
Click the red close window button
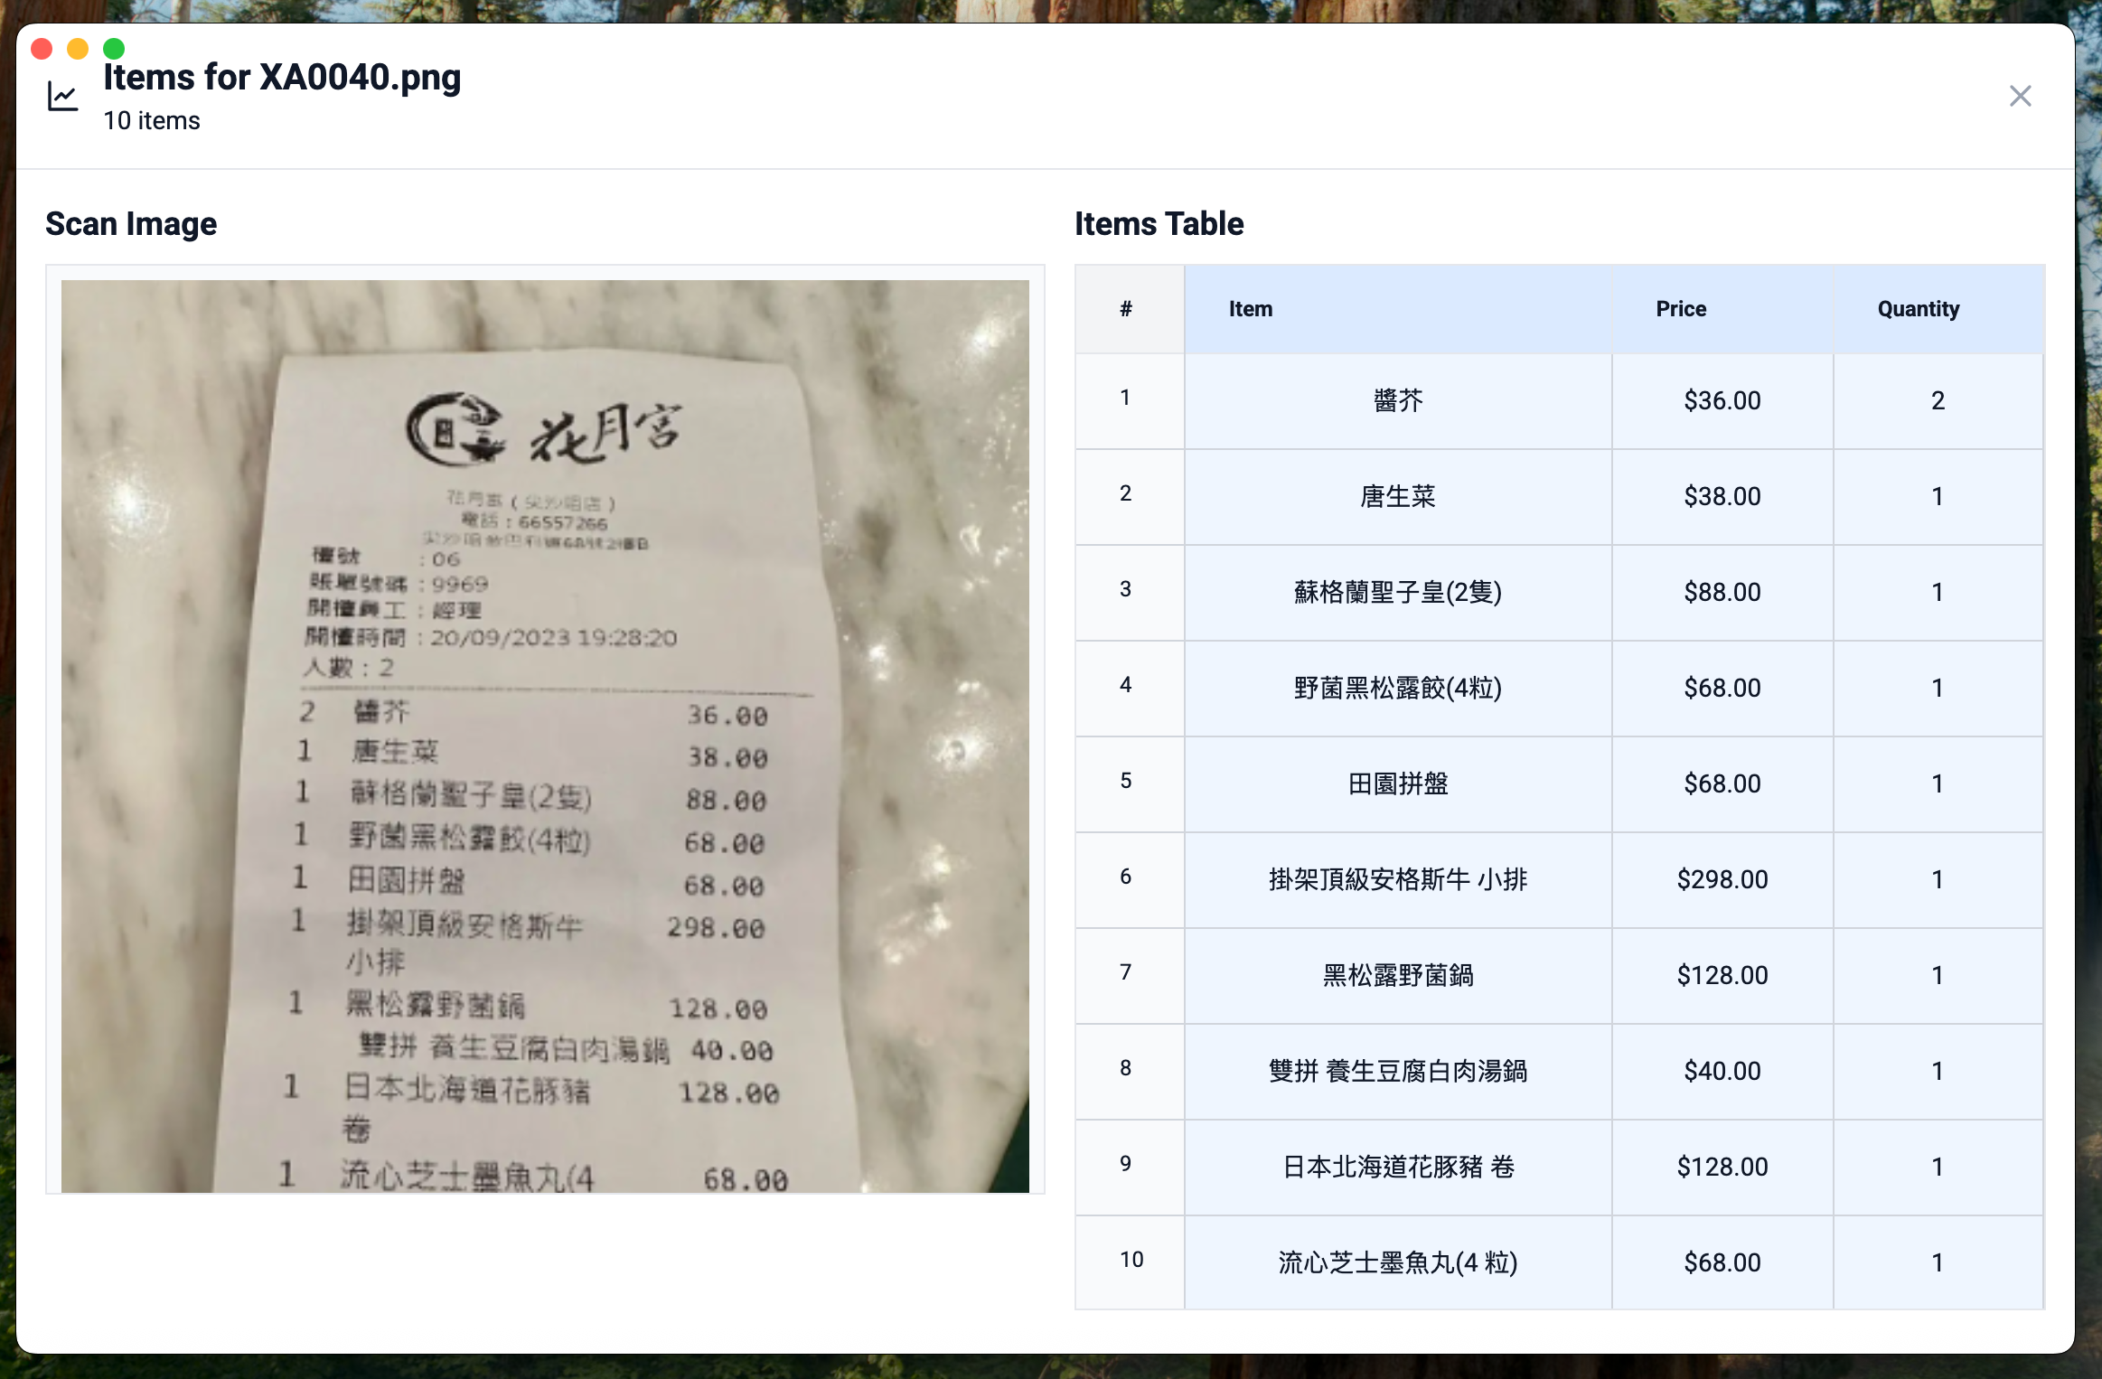(42, 49)
